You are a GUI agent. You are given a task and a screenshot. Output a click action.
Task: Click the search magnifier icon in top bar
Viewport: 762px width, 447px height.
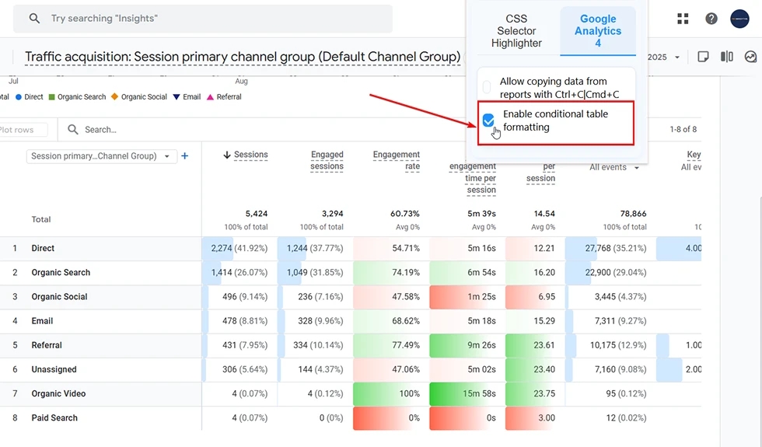click(x=34, y=19)
